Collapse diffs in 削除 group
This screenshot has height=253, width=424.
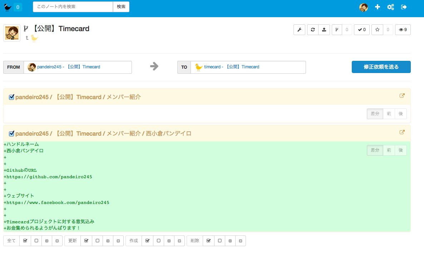tap(240, 241)
